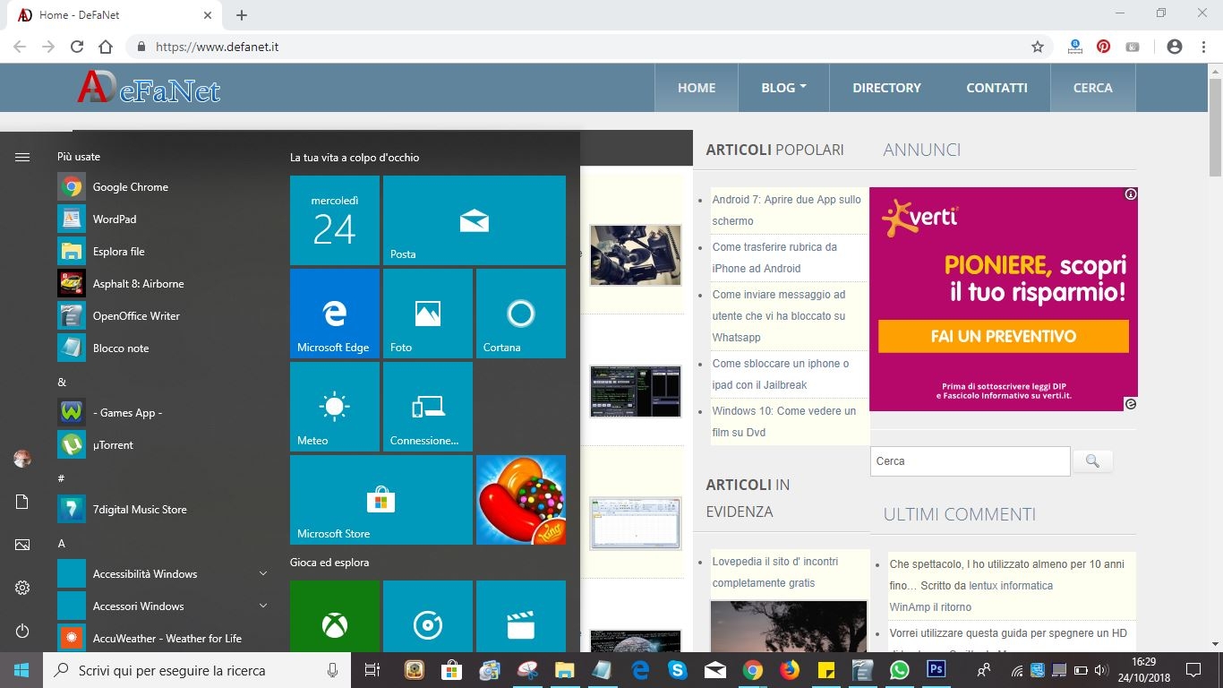Open Pictures shortcut in Start sidebar

pyautogui.click(x=22, y=545)
